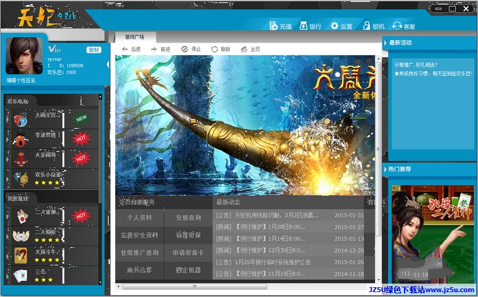Expand the 大圣闹海 row arrow
The height and width of the screenshot is (297, 478).
[8, 159]
